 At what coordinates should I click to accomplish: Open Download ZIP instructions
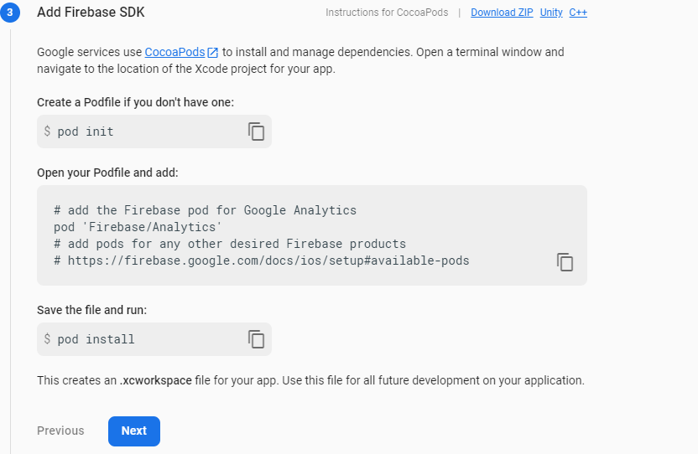pyautogui.click(x=502, y=13)
